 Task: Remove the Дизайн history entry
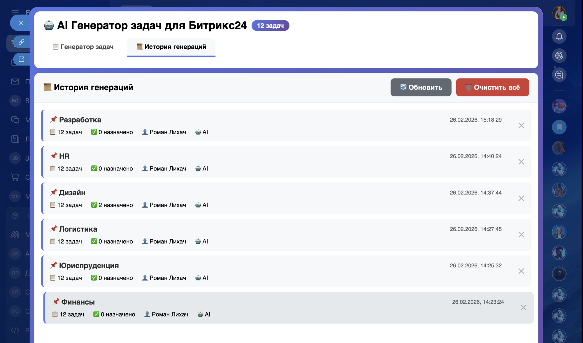click(x=521, y=198)
